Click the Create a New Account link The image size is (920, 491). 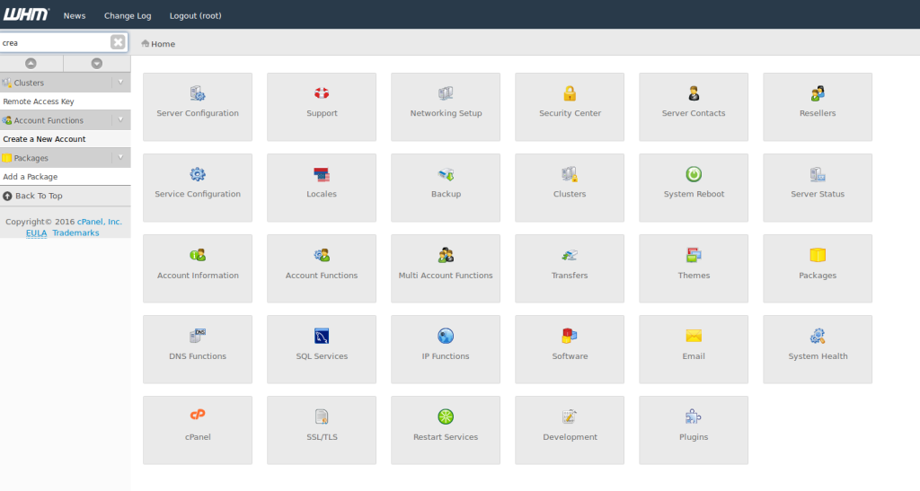coord(44,139)
